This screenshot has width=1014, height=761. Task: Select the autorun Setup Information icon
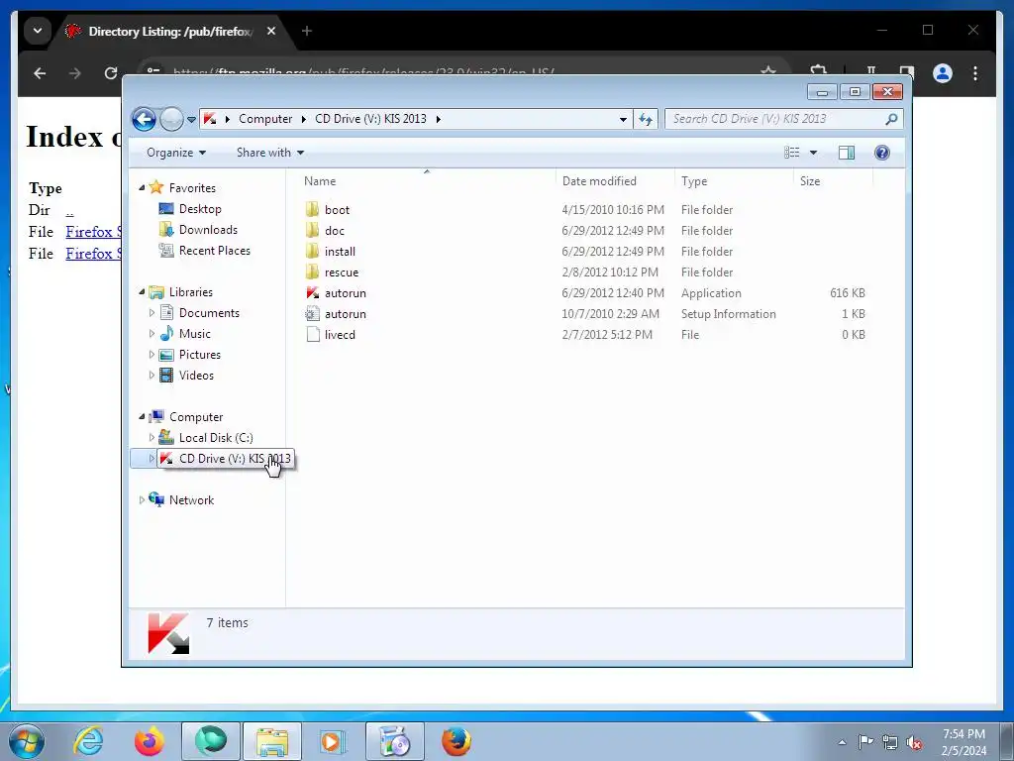(312, 314)
